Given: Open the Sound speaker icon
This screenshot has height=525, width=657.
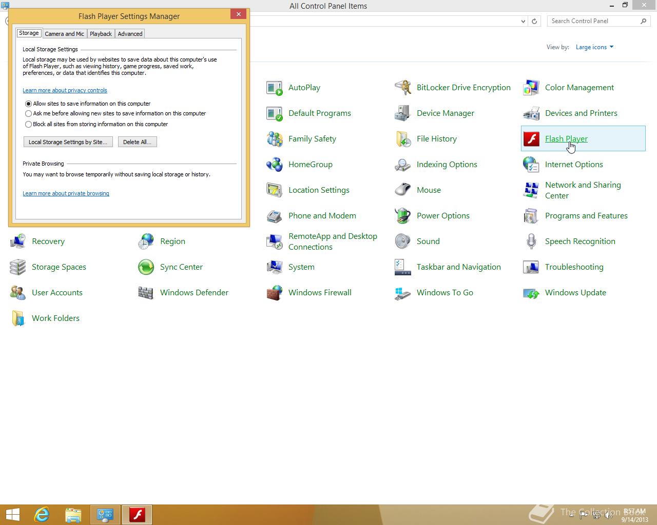Looking at the screenshot, I should coord(403,241).
